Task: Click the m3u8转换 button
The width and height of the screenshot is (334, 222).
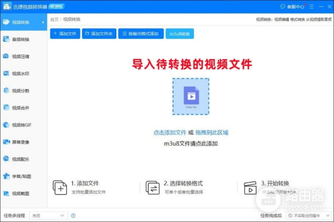Action: (x=180, y=33)
